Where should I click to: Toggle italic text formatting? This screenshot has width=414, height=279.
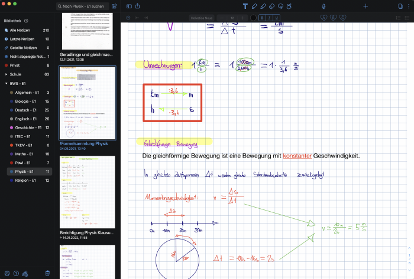tap(269, 18)
